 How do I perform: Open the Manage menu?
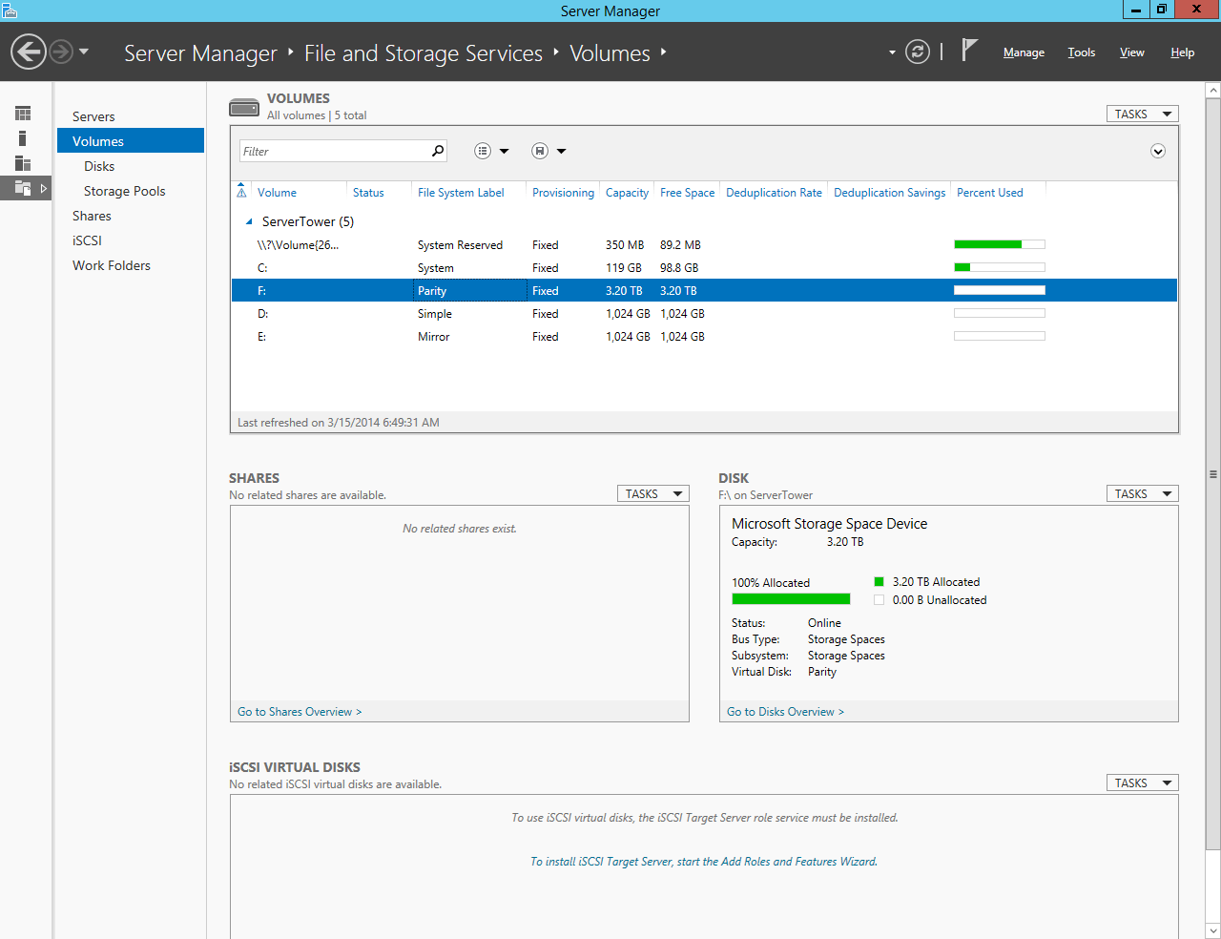(x=1024, y=52)
